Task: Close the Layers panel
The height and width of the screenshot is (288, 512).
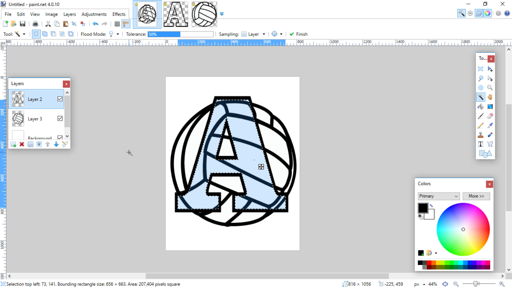Action: pyautogui.click(x=66, y=84)
